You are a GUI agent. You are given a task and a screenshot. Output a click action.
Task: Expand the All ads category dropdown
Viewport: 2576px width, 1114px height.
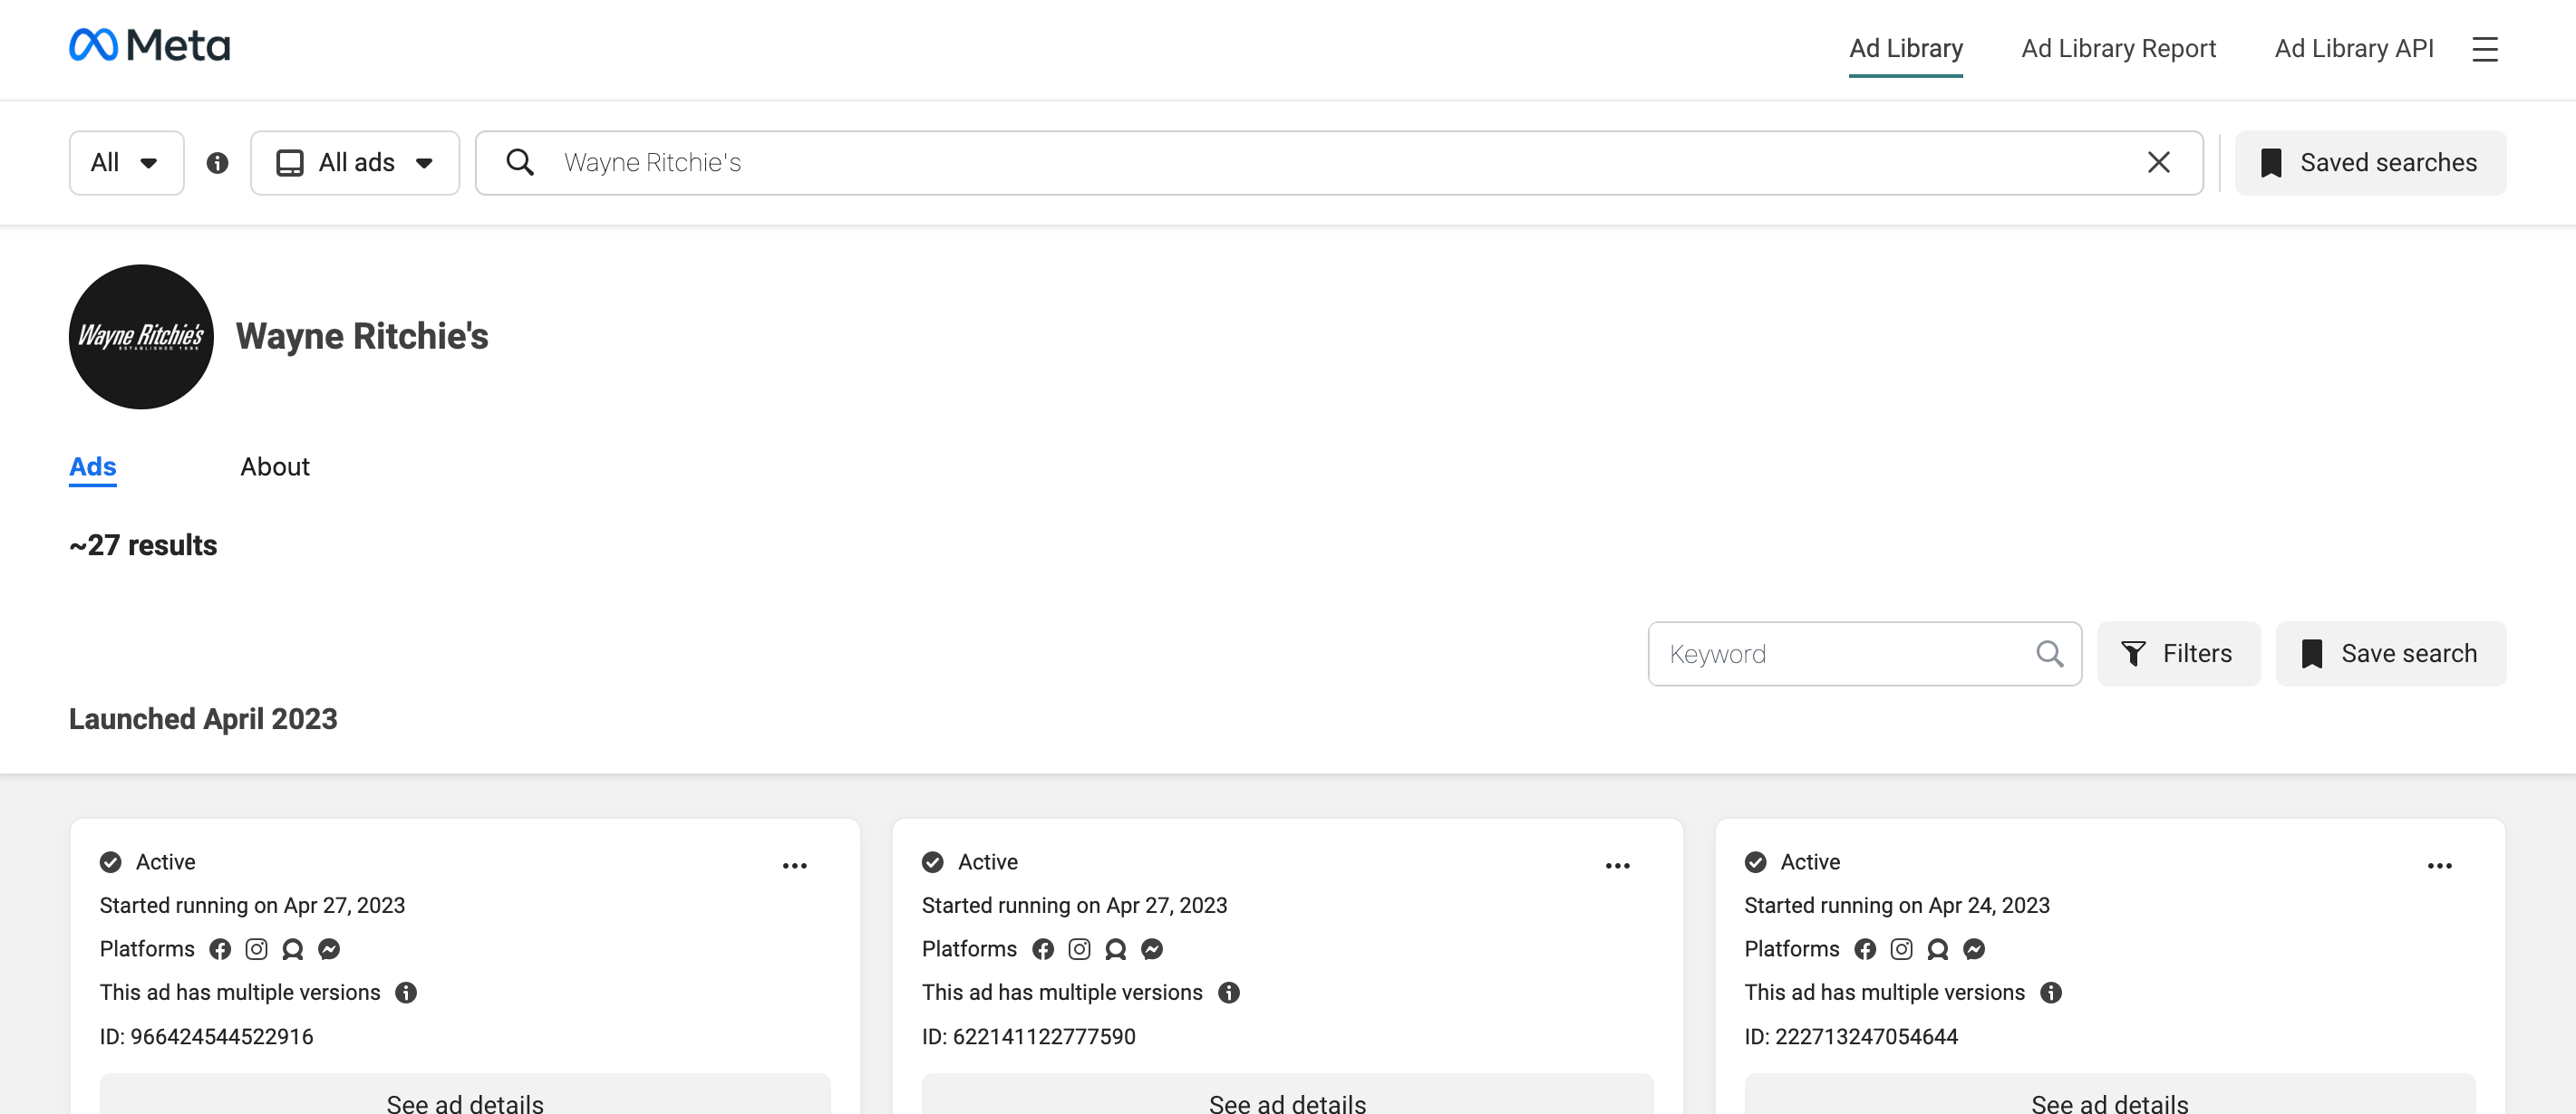pyautogui.click(x=355, y=163)
